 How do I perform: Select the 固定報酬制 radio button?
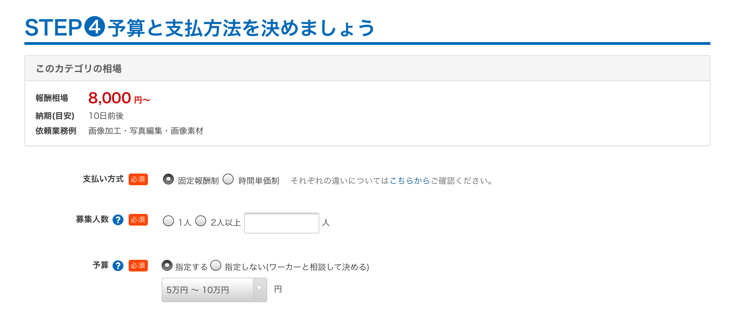point(168,179)
